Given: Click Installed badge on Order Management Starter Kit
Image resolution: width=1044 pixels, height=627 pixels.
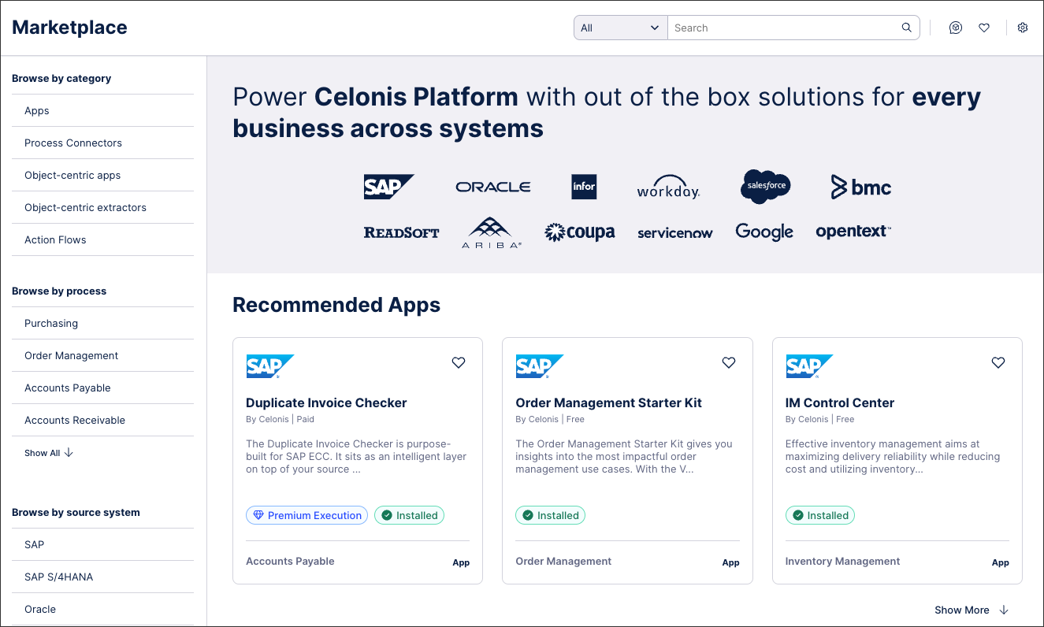Looking at the screenshot, I should coord(550,515).
